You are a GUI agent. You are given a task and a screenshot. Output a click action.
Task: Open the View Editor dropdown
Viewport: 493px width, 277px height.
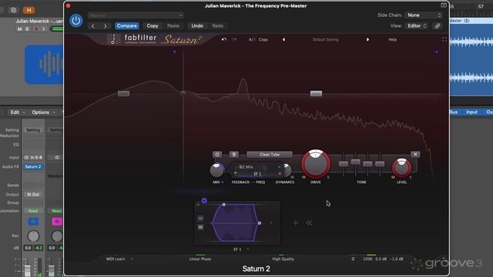coord(417,25)
